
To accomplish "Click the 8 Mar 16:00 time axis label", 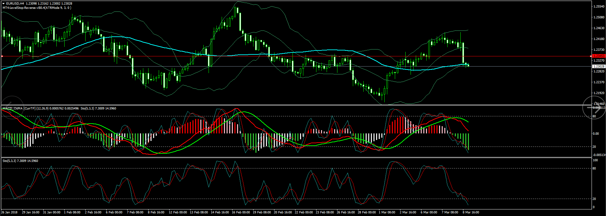I will [471, 212].
